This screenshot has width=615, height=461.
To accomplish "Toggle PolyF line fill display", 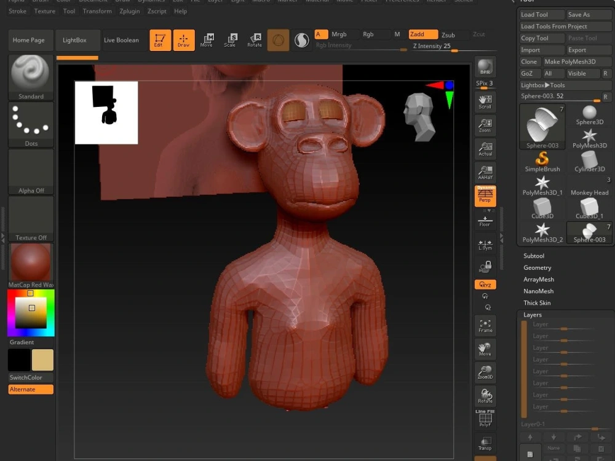I will click(x=485, y=418).
